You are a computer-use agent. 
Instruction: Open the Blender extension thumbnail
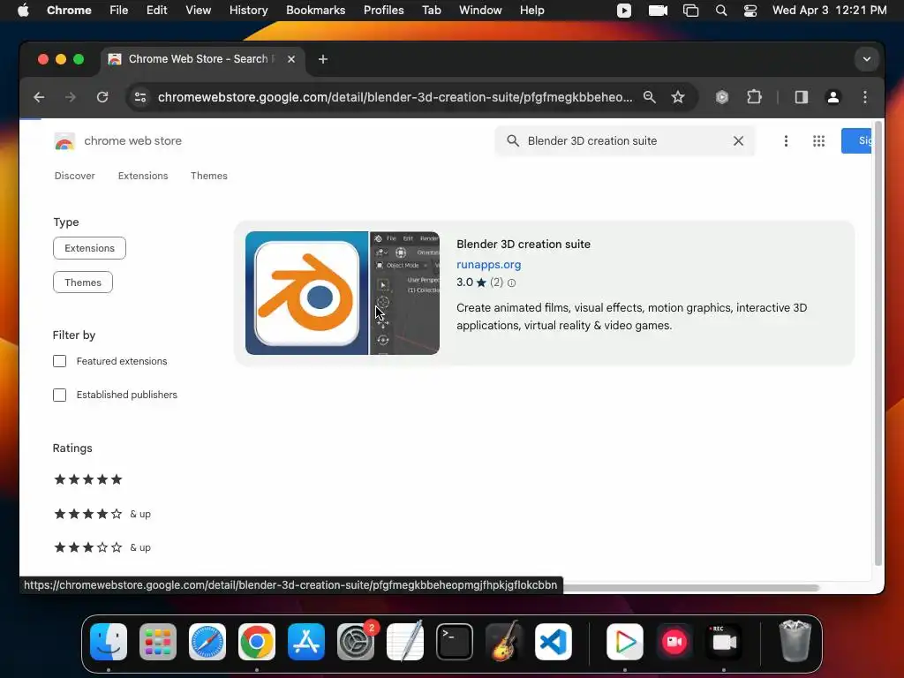[343, 293]
